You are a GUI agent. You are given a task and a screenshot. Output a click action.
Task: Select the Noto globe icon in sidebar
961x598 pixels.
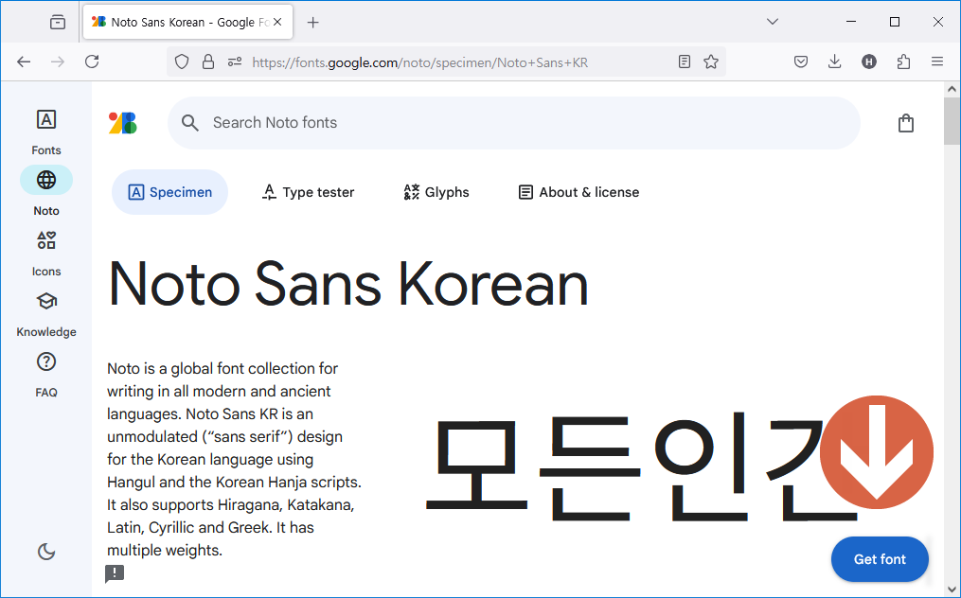46,180
